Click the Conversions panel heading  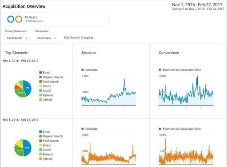pyautogui.click(x=169, y=53)
